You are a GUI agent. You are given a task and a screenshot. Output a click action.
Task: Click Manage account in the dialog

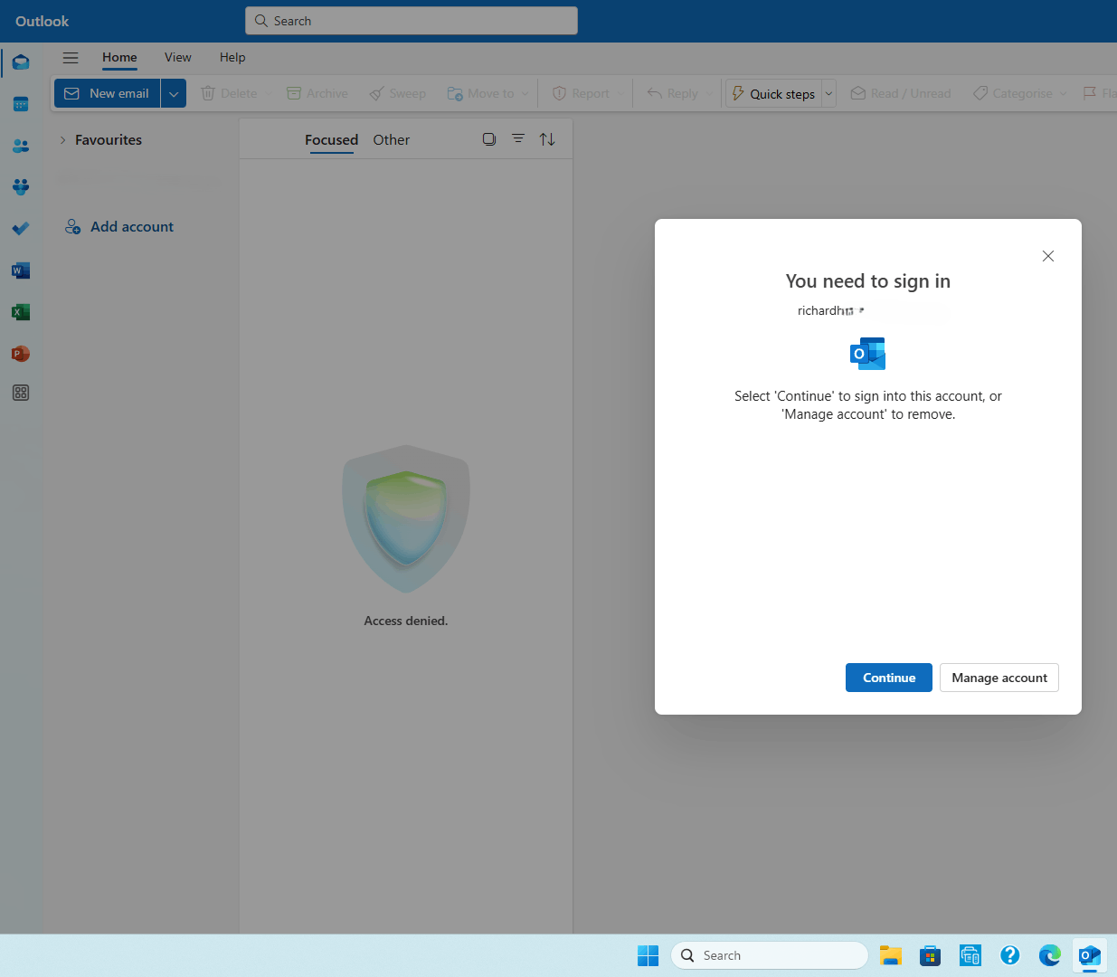click(x=999, y=677)
